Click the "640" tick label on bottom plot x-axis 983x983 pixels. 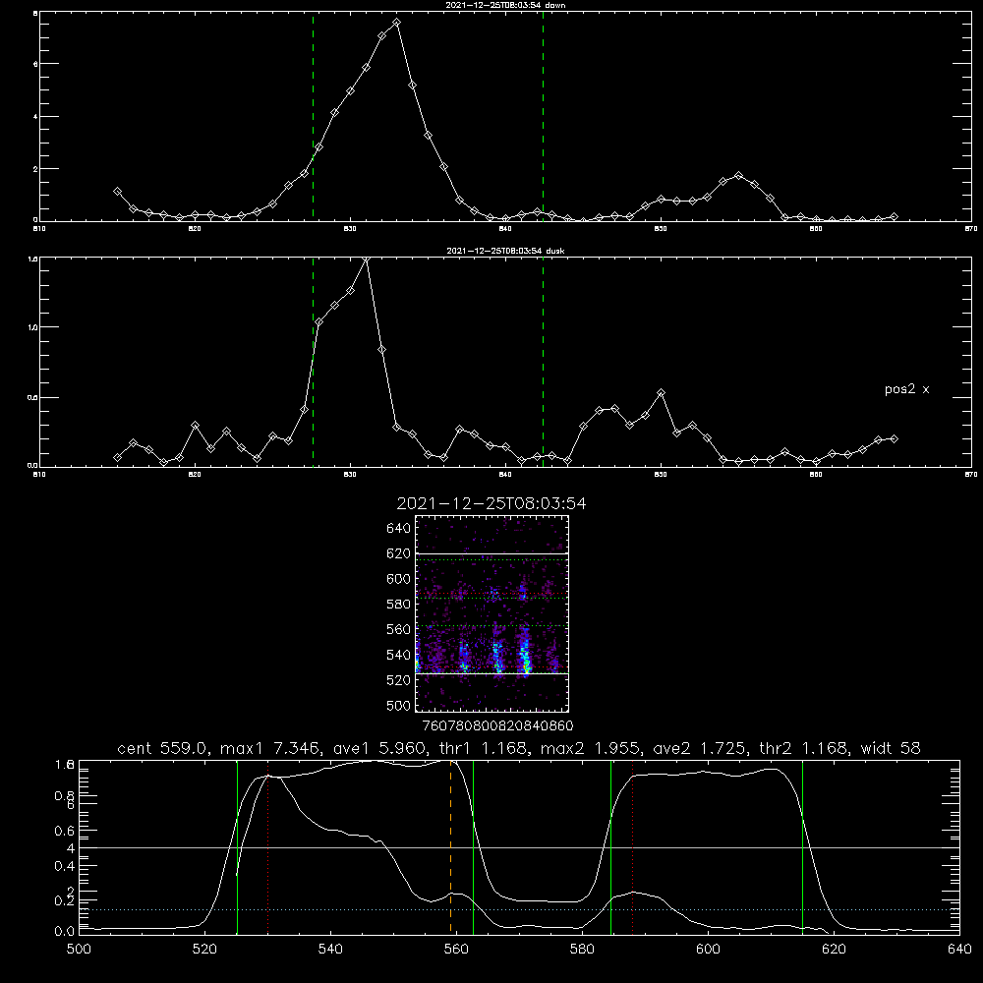[959, 950]
